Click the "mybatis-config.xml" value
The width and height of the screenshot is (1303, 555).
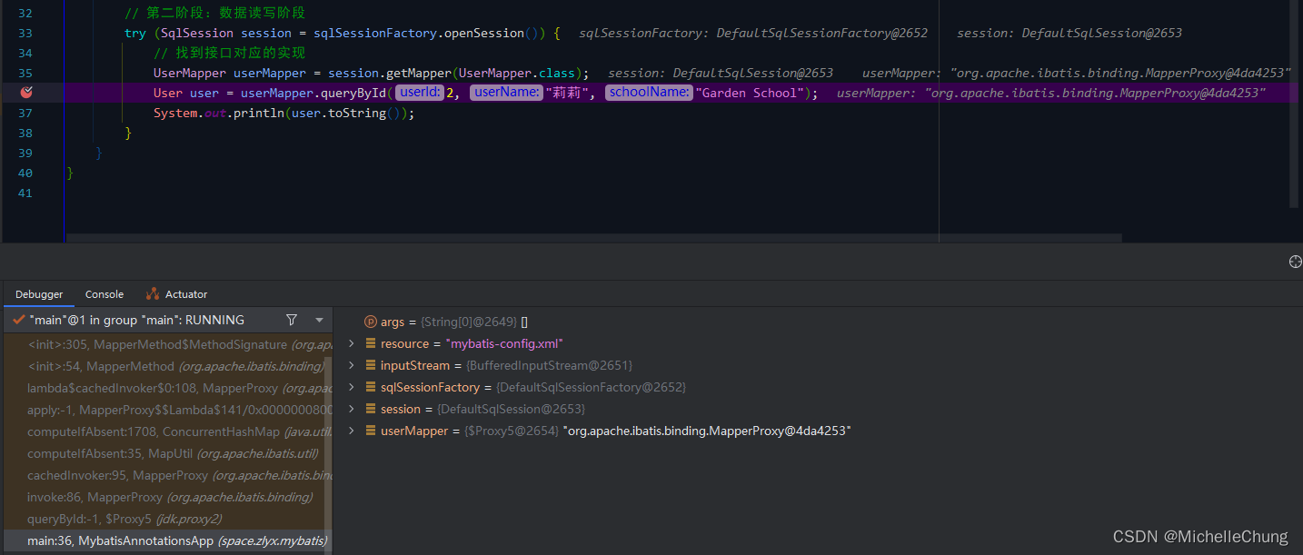504,343
